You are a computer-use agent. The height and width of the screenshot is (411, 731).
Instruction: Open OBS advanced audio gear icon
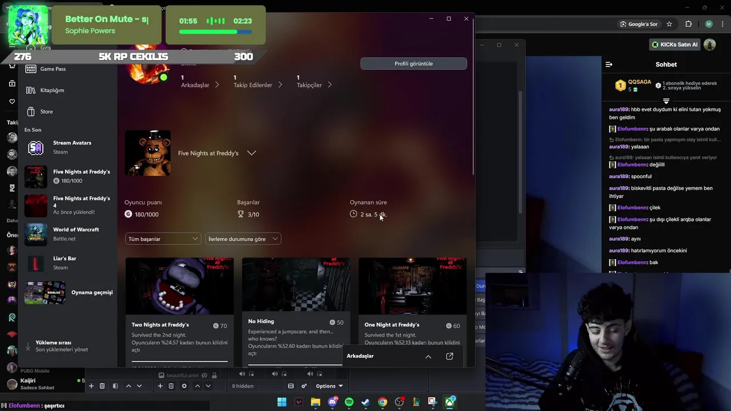coord(304,386)
